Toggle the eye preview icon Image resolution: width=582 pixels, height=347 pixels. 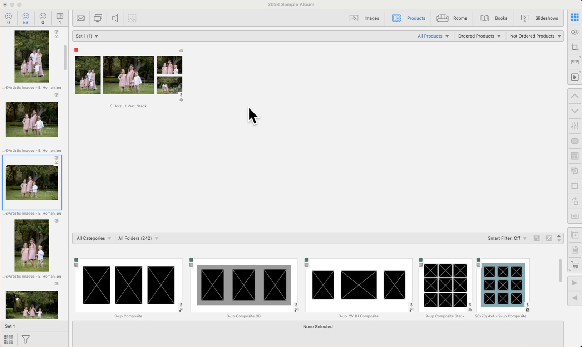574,32
